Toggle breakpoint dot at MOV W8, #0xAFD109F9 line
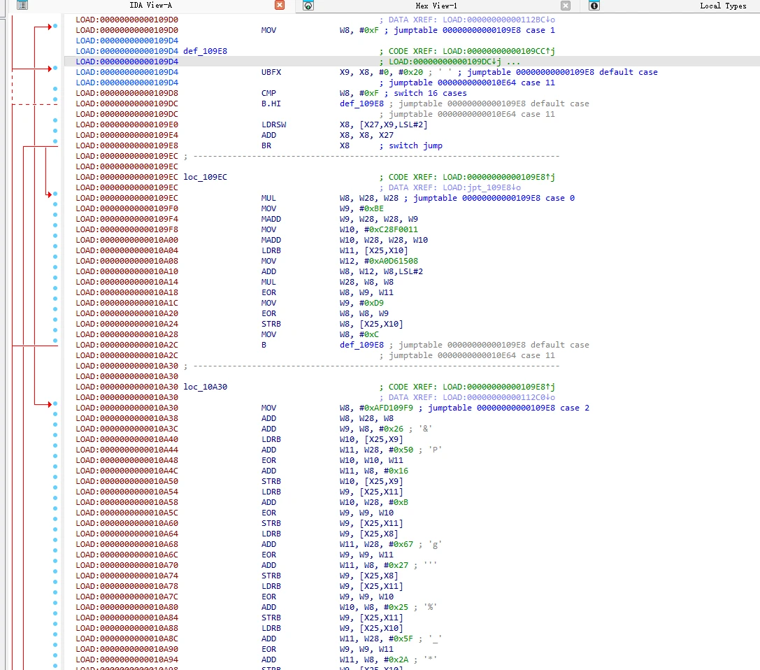Screen dimensions: 760x670 click(55, 404)
